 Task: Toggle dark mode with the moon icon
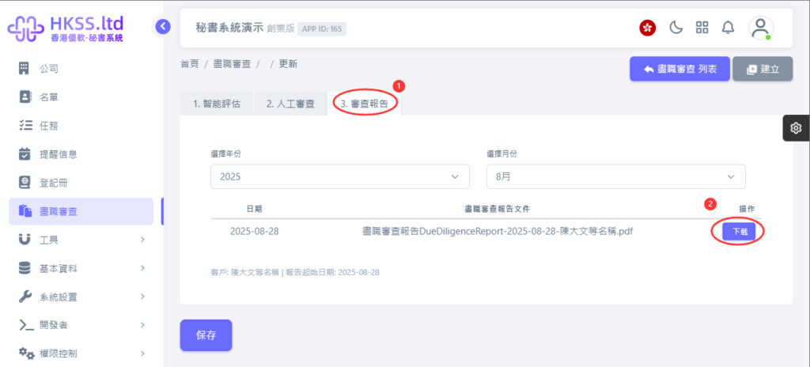(x=676, y=28)
